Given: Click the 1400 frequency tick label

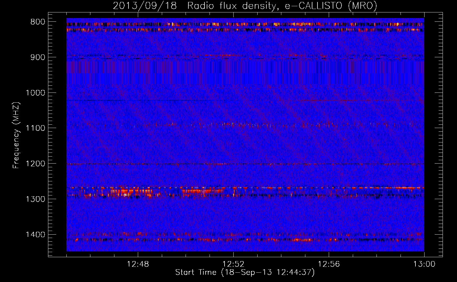Looking at the screenshot, I should (x=35, y=235).
